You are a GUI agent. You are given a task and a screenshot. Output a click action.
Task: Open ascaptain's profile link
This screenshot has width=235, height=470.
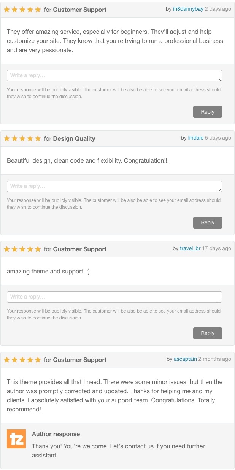[185, 359]
